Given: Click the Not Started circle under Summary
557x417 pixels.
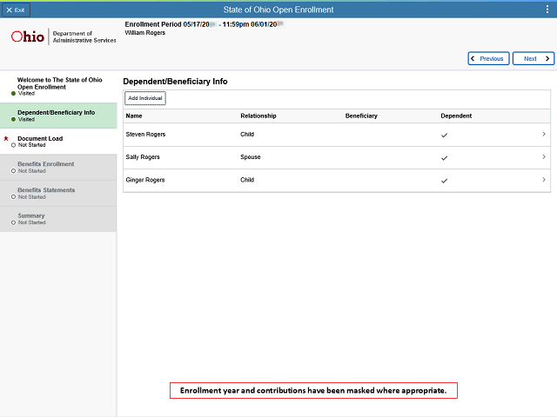Looking at the screenshot, I should point(13,222).
